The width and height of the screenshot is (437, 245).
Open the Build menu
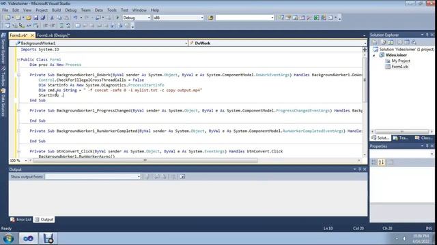pyautogui.click(x=56, y=10)
